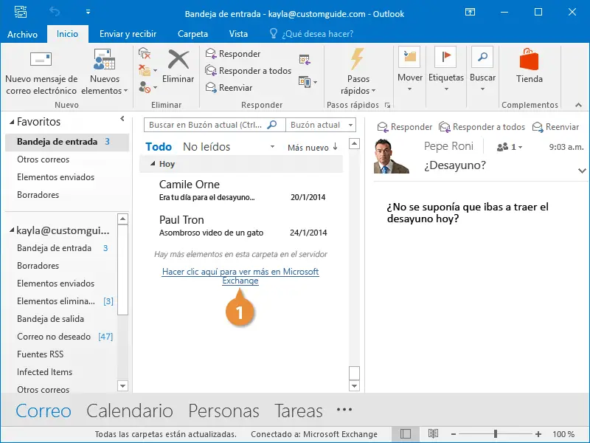Click the search magnifier in the mailbox search

click(x=271, y=125)
